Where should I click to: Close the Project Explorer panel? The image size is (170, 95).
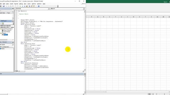(x=13, y=21)
